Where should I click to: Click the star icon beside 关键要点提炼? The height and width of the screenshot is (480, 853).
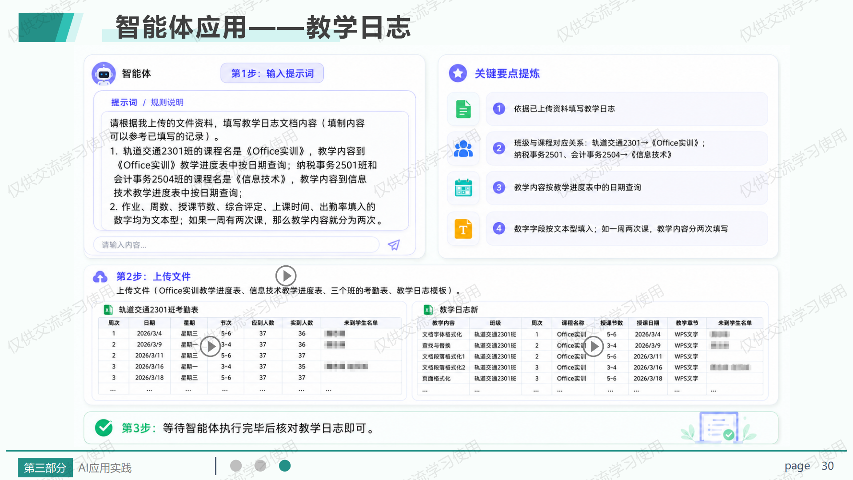(x=458, y=73)
